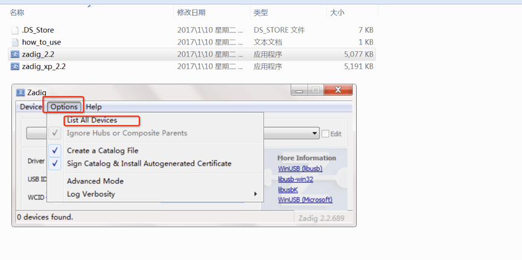
Task: Open the WinUSB (Microsoft) link
Action: coord(305,200)
